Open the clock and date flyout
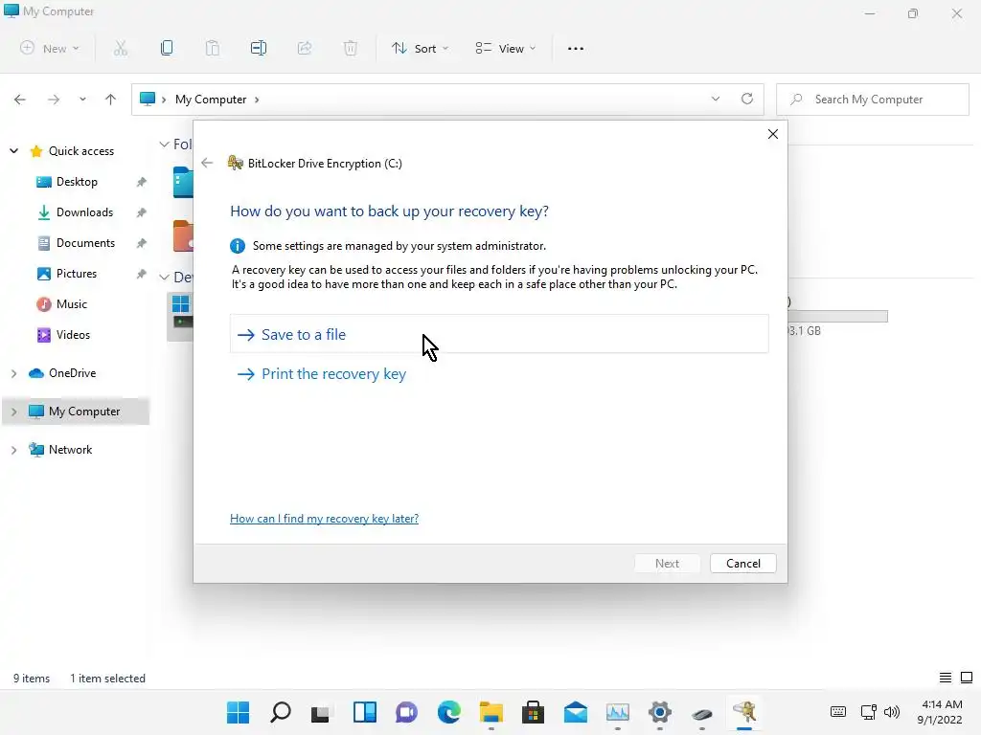Image resolution: width=981 pixels, height=735 pixels. coord(940,712)
